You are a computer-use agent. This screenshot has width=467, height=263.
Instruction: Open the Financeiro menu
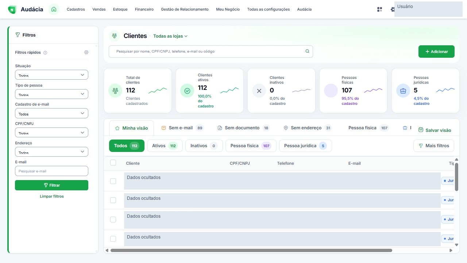click(x=144, y=9)
